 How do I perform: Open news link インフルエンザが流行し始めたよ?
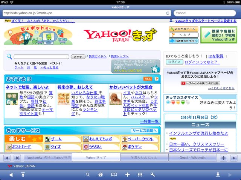pyautogui.click(x=198, y=133)
